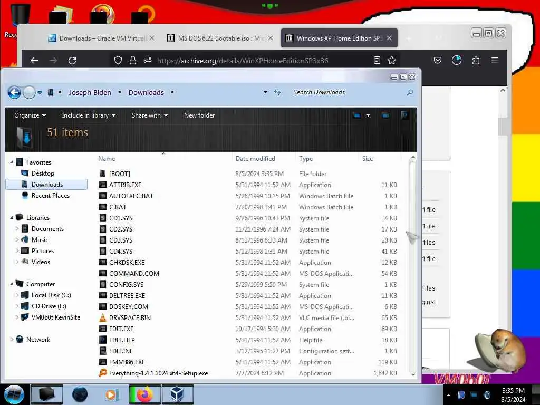This screenshot has height=405, width=540.
Task: Click the Save to Pocket icon
Action: [x=437, y=60]
